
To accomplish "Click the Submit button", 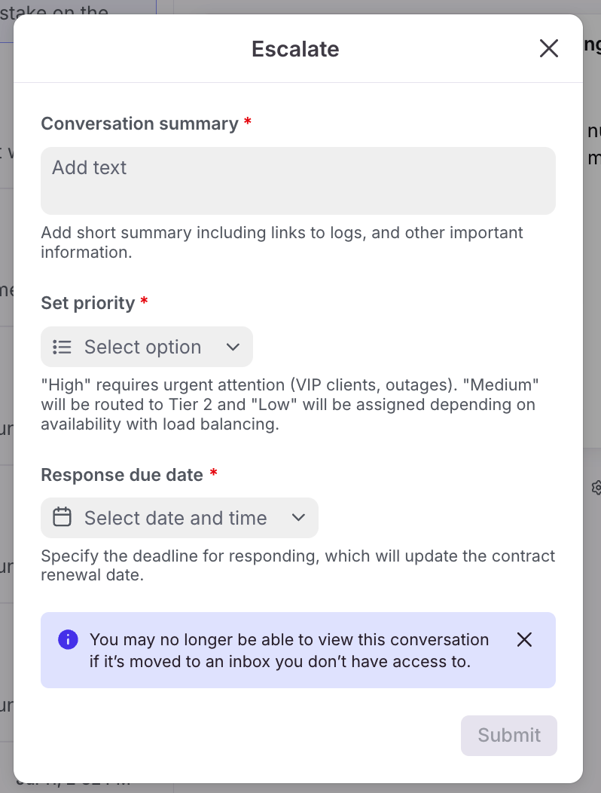I will pos(509,735).
